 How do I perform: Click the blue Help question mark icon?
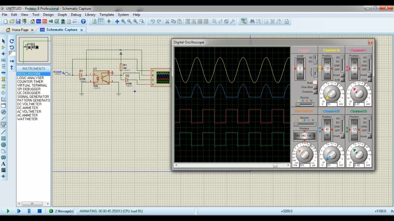(83, 21)
